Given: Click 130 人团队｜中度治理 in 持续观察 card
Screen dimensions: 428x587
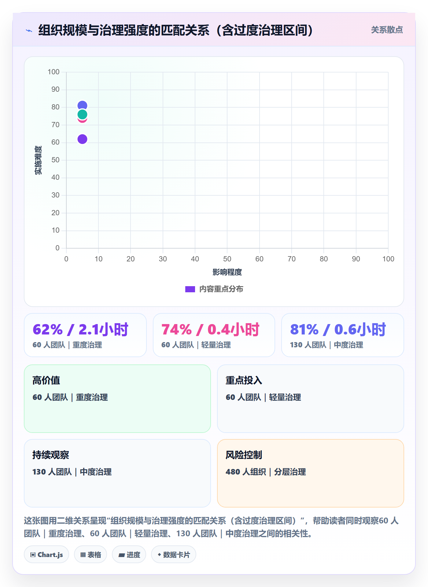Looking at the screenshot, I should (72, 472).
